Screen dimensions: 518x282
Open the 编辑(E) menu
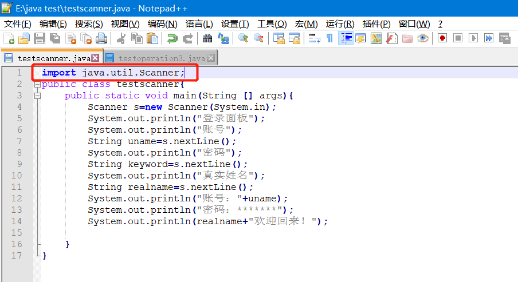pyautogui.click(x=53, y=24)
